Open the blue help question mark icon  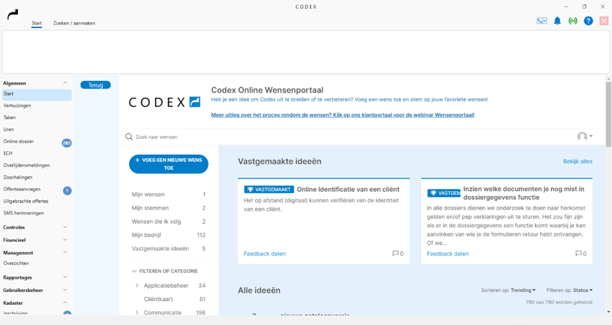pyautogui.click(x=588, y=21)
